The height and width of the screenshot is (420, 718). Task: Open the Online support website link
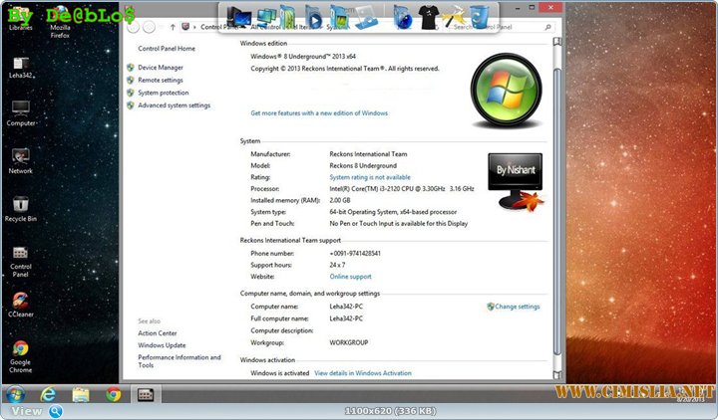350,277
